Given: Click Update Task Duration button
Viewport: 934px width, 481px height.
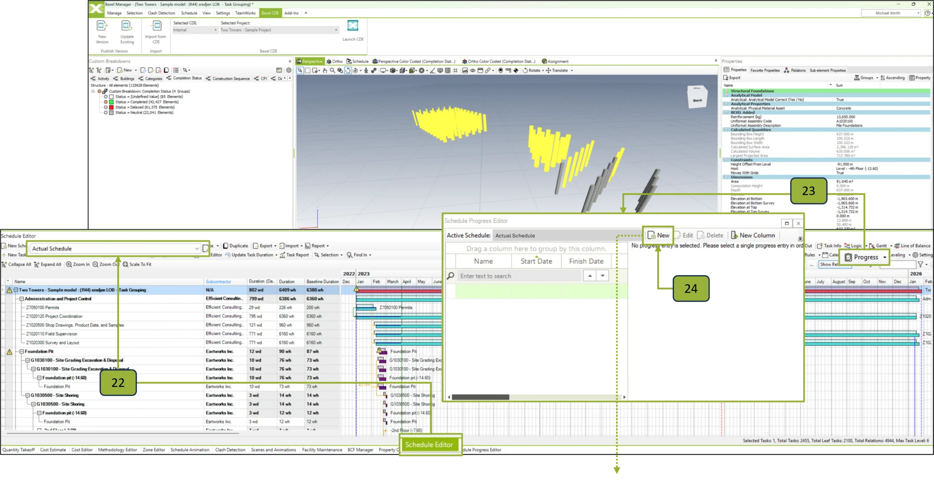Looking at the screenshot, I should (x=251, y=255).
